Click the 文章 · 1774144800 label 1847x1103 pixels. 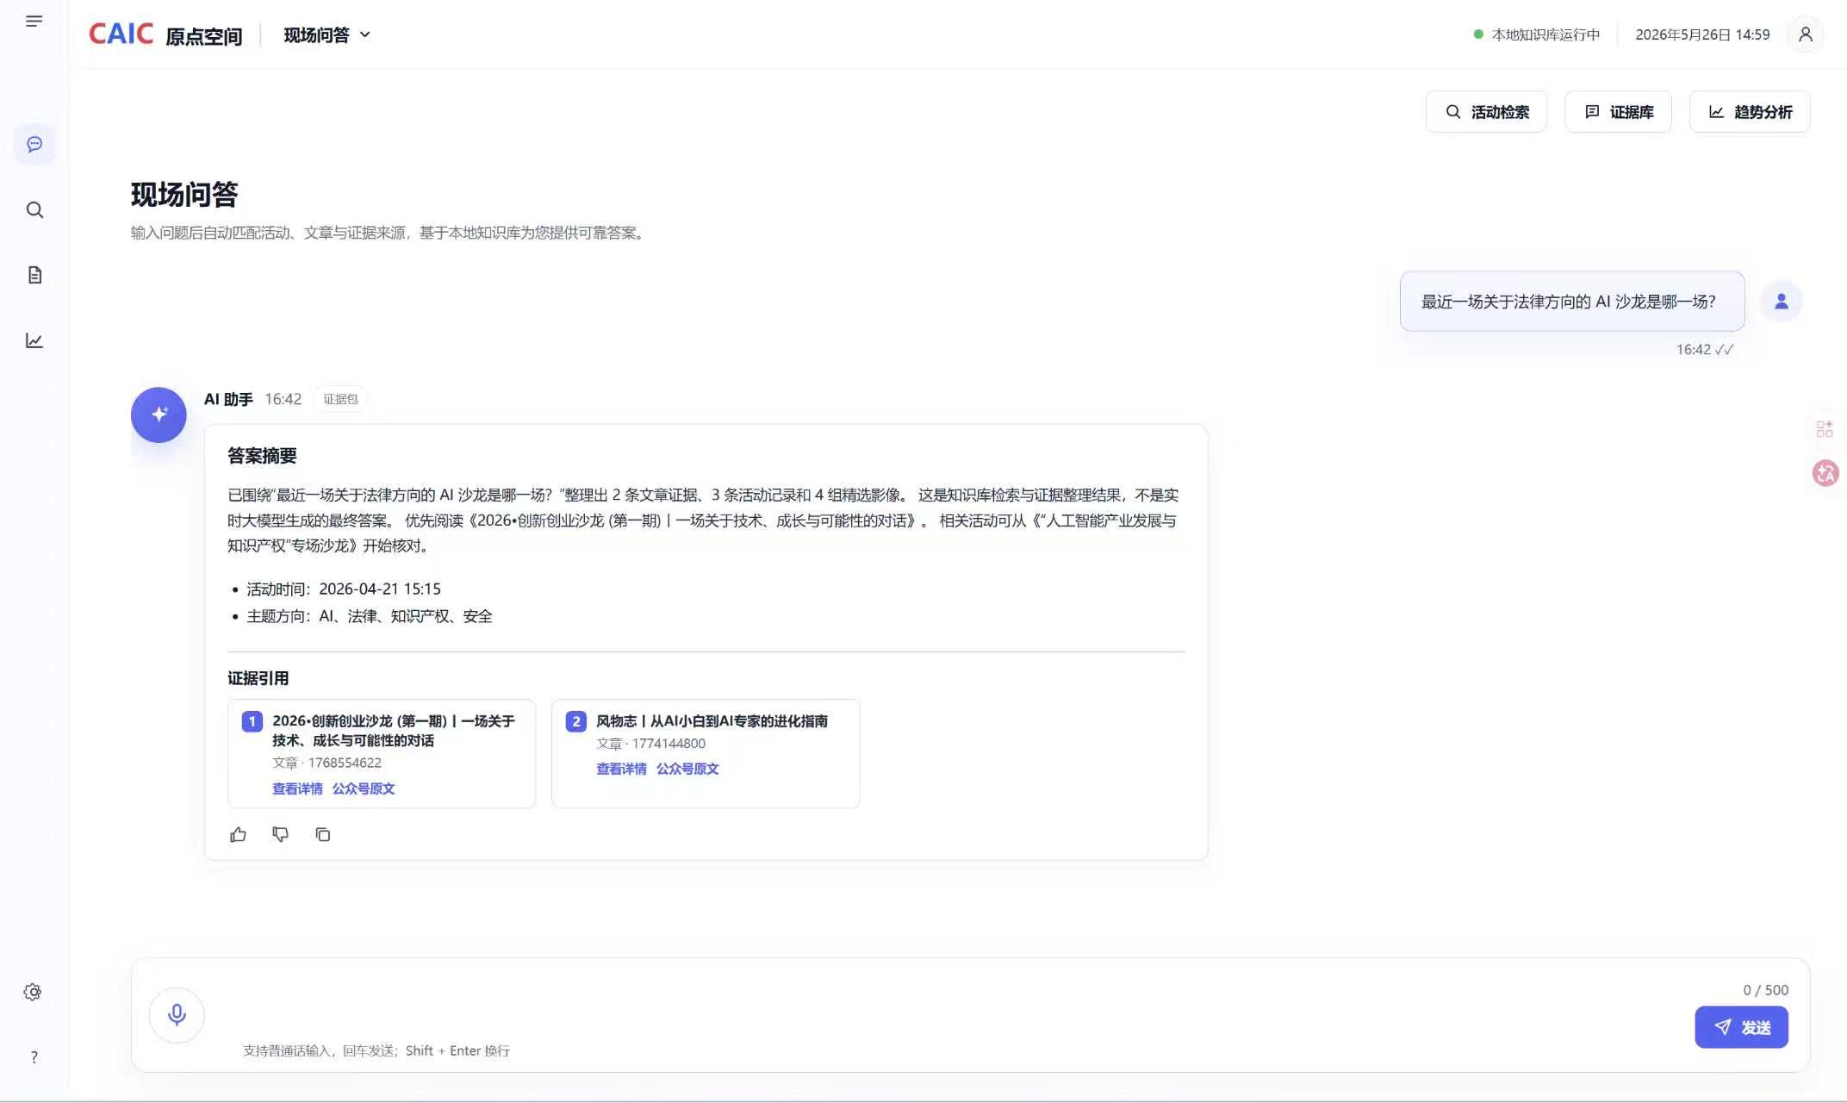click(x=650, y=743)
